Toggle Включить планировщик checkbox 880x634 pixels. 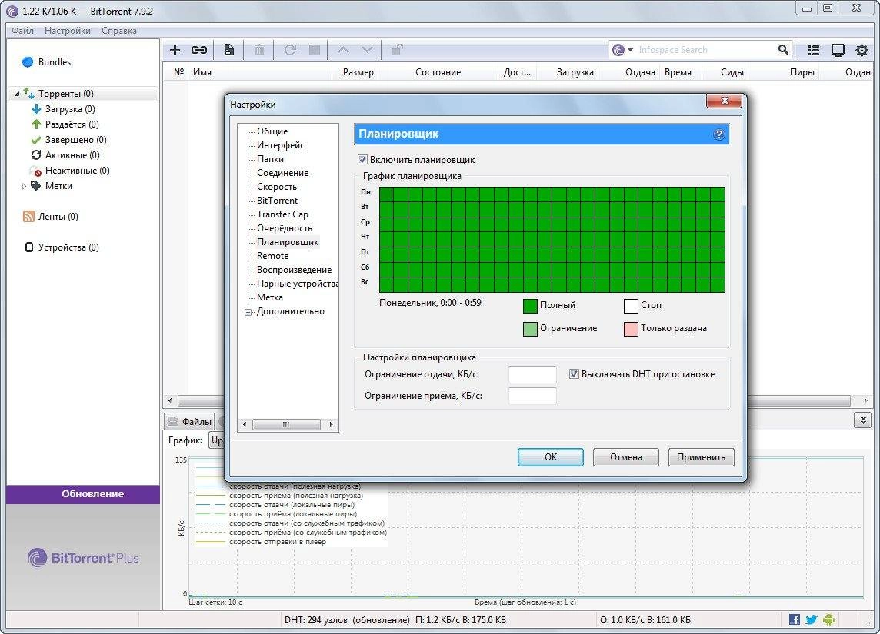click(x=362, y=160)
